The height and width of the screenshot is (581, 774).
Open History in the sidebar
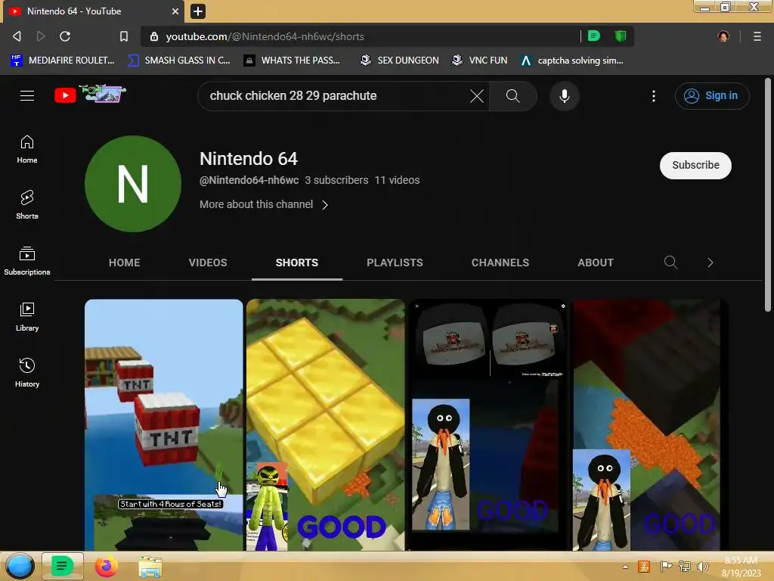tap(27, 372)
